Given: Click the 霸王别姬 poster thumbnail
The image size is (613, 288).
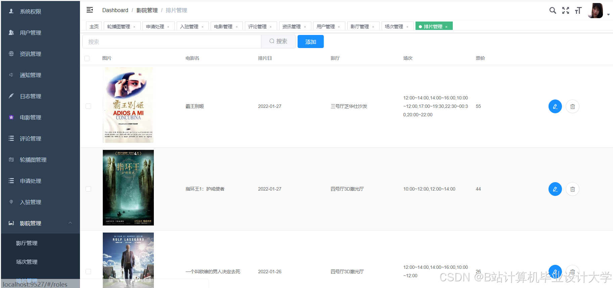Looking at the screenshot, I should click(x=128, y=105).
